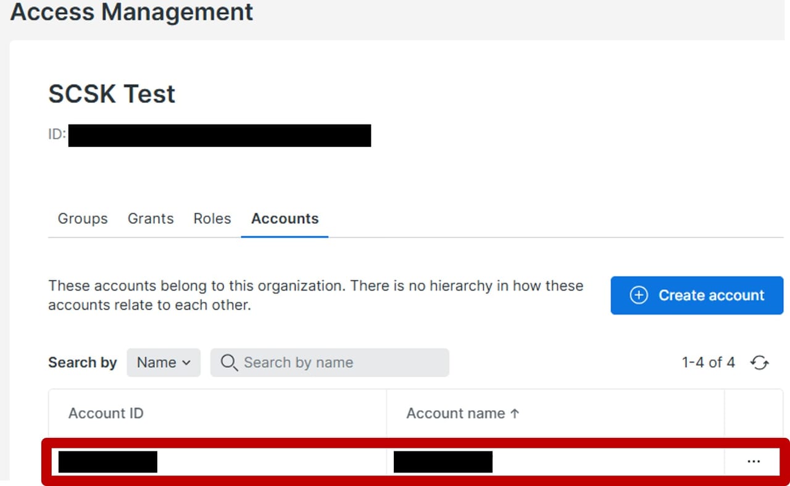Open the Roles tab
The image size is (790, 486).
click(x=212, y=219)
